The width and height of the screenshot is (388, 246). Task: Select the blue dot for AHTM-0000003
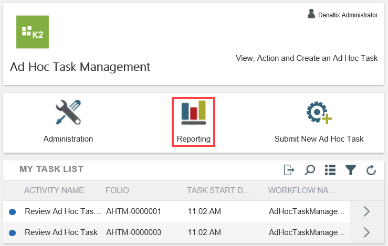13,233
